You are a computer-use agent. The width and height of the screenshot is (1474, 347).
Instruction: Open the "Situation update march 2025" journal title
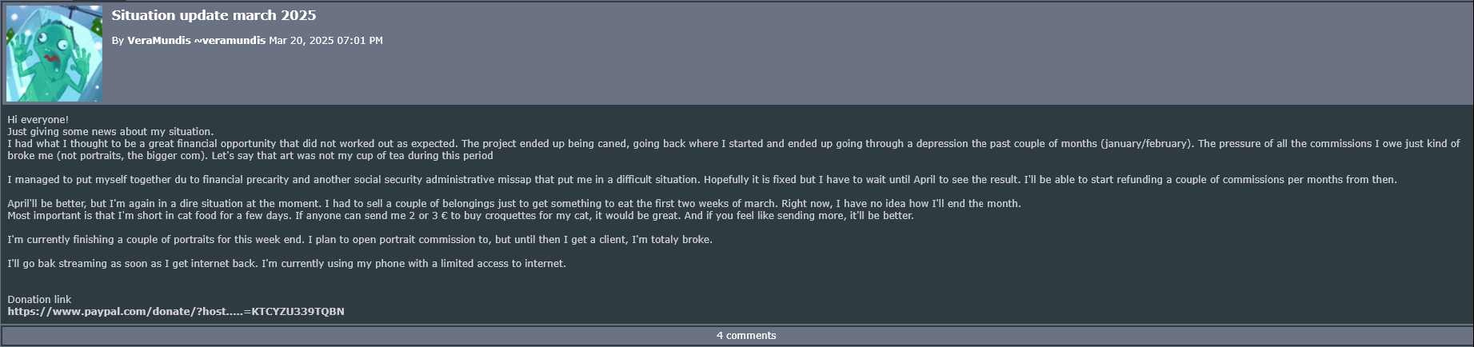(x=214, y=15)
